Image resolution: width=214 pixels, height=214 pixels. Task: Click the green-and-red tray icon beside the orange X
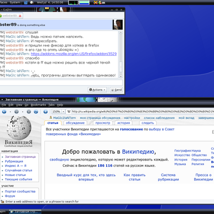[x=100, y=3]
